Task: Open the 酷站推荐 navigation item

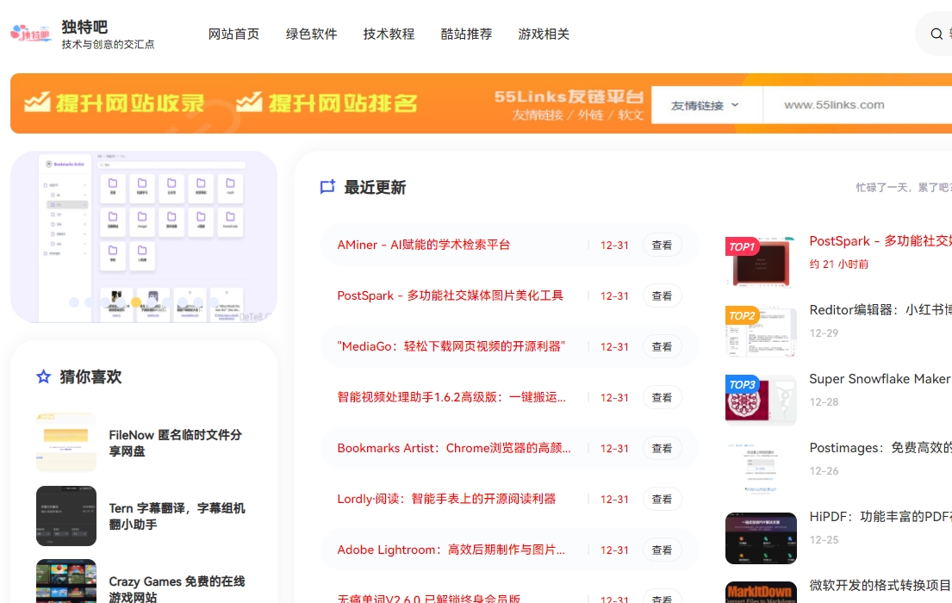Action: [x=466, y=34]
